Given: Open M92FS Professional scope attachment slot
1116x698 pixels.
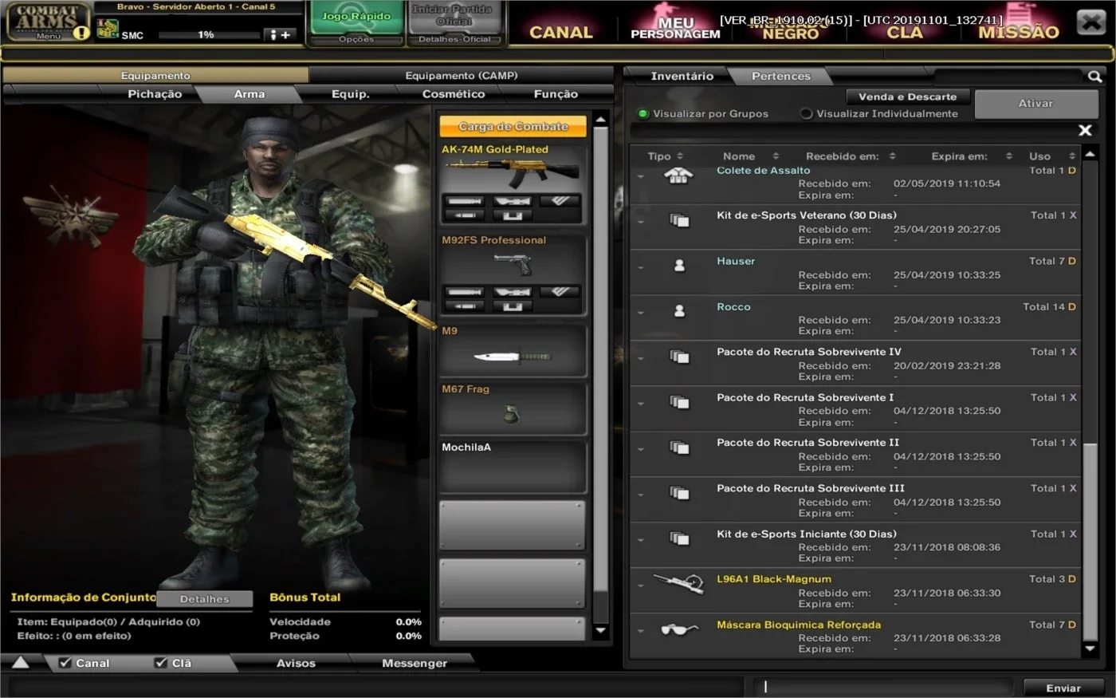Looking at the screenshot, I should click(512, 292).
